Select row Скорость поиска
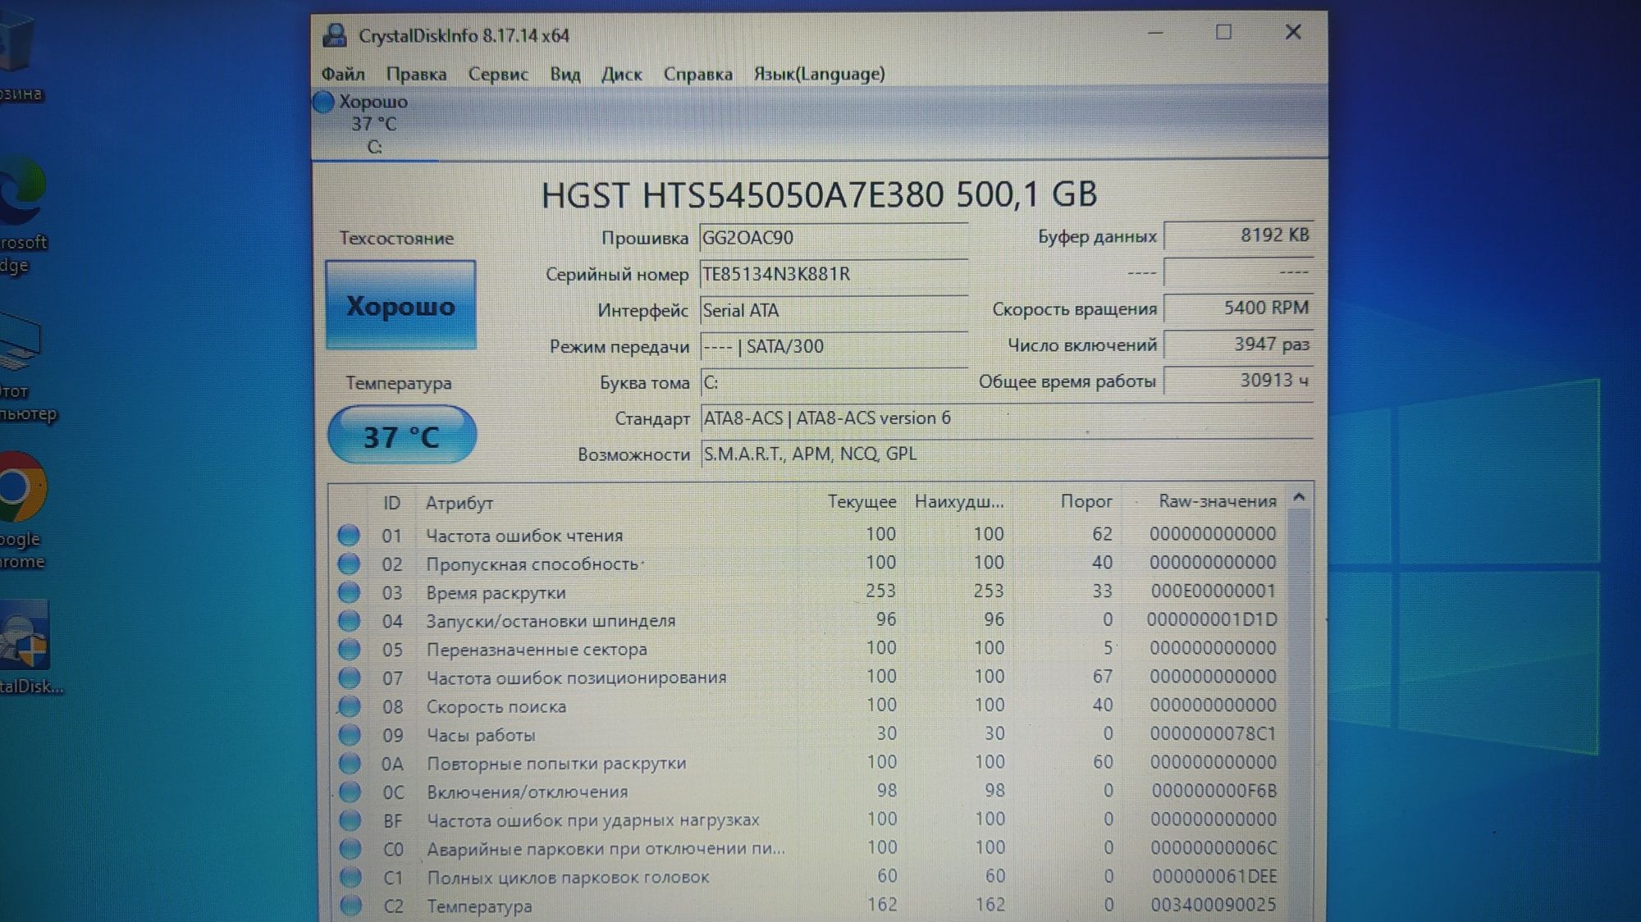The image size is (1641, 922). (807, 705)
